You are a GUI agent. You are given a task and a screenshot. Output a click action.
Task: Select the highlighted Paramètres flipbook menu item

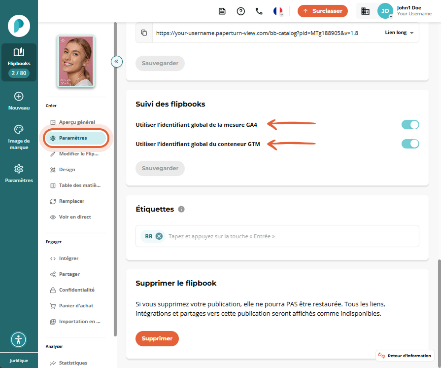tap(76, 138)
